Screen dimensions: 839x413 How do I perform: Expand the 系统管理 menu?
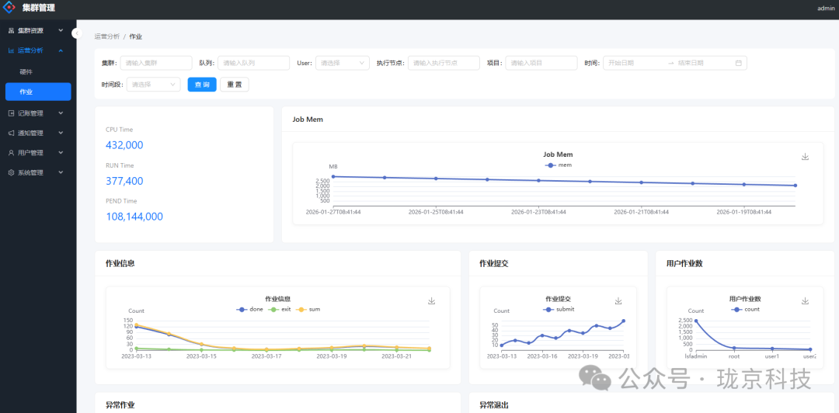[61, 172]
